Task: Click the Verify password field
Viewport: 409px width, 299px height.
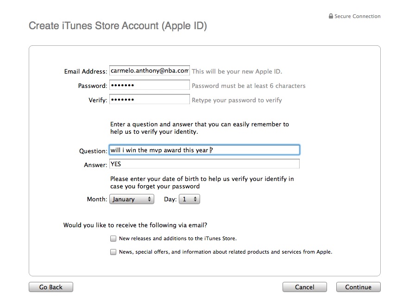Action: tap(149, 100)
